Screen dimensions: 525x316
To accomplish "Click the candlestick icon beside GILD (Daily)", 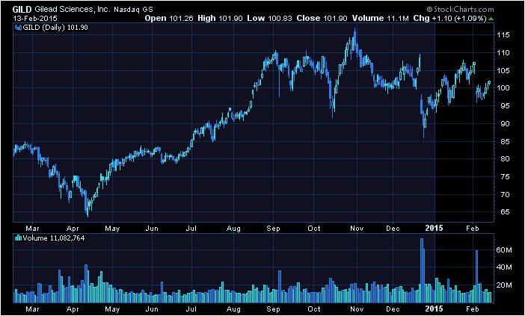I will (18, 28).
